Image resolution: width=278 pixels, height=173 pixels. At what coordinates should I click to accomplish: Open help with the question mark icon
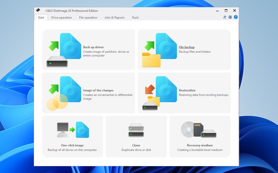coord(236,17)
